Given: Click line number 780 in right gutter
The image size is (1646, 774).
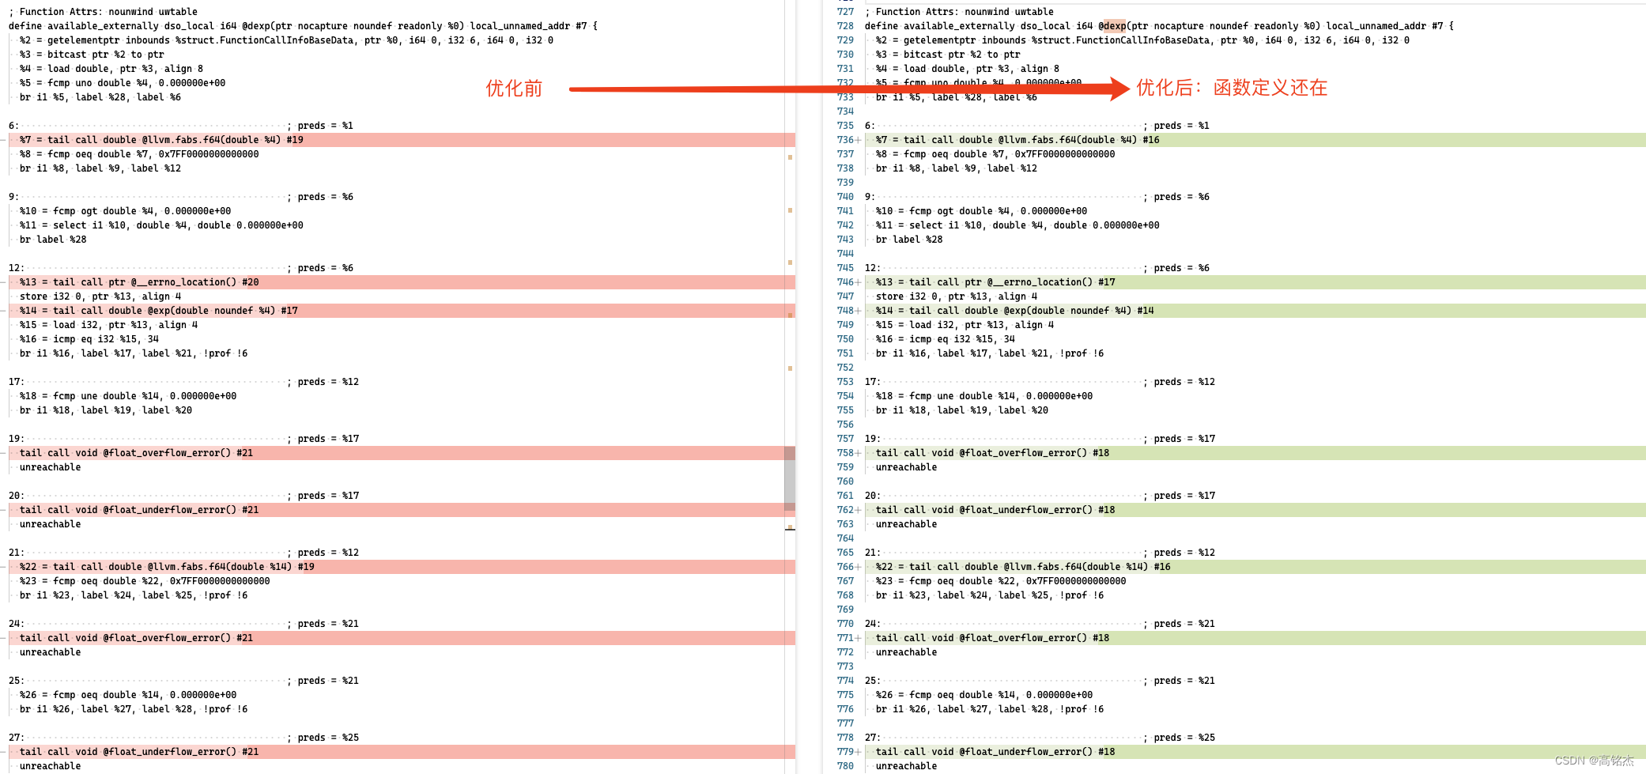Looking at the screenshot, I should [845, 766].
